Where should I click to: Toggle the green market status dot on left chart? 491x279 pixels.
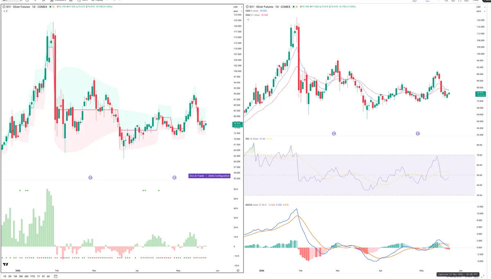tap(50, 7)
